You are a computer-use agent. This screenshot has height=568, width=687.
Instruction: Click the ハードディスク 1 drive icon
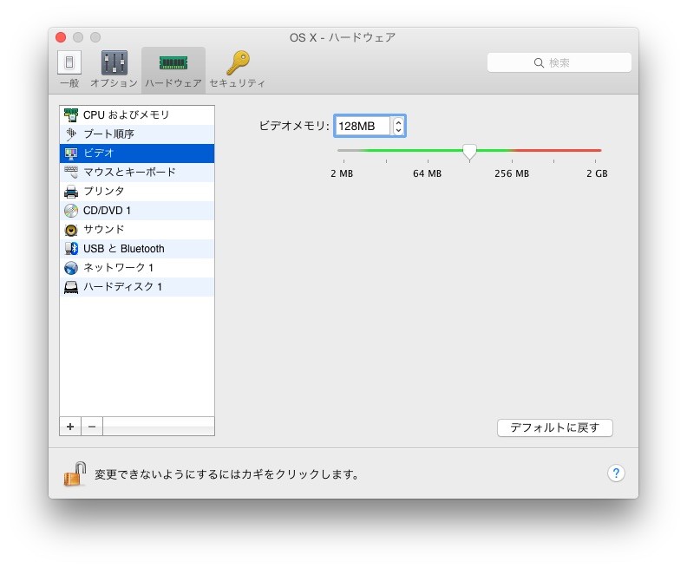pyautogui.click(x=71, y=287)
